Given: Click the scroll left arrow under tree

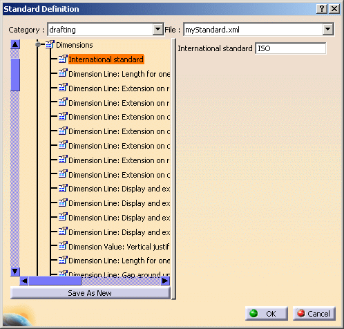Looking at the screenshot, I should pyautogui.click(x=24, y=281).
